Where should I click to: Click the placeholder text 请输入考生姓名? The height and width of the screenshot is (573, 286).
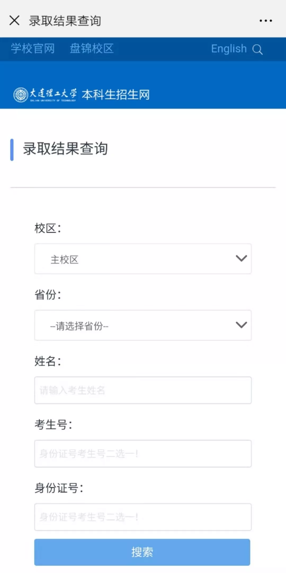(x=72, y=390)
